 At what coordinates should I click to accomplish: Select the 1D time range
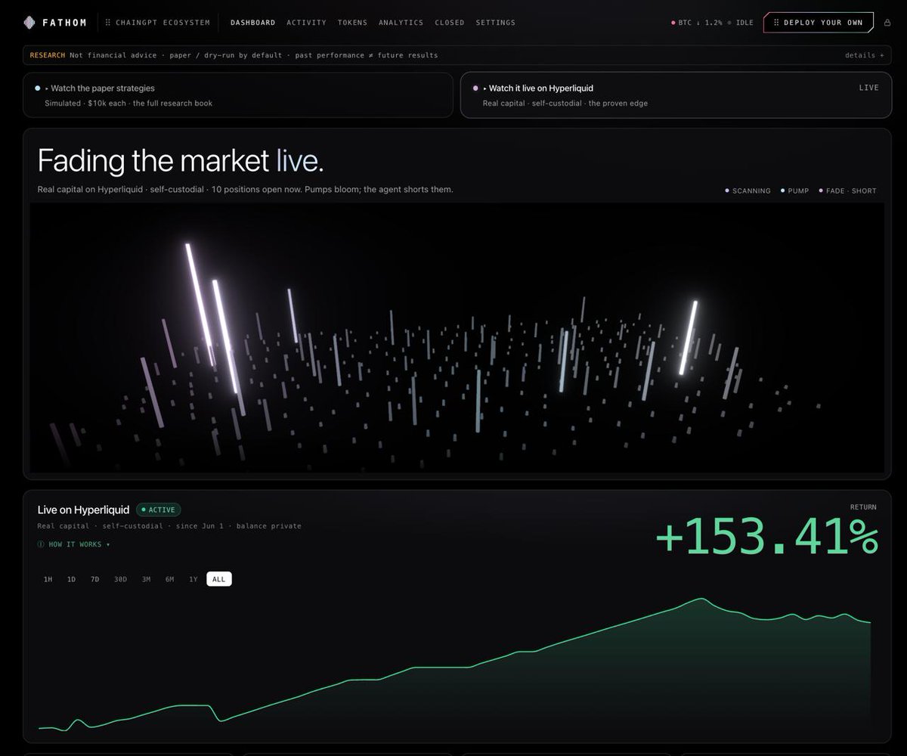[71, 579]
